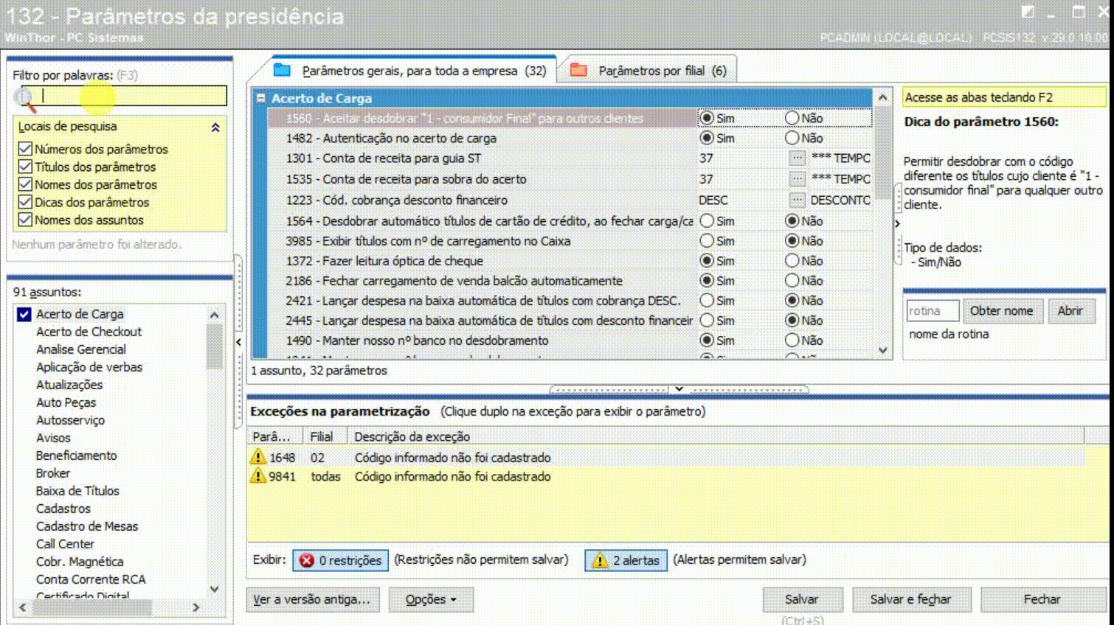
Task: Click the red folder icon on filial tab
Action: [578, 70]
